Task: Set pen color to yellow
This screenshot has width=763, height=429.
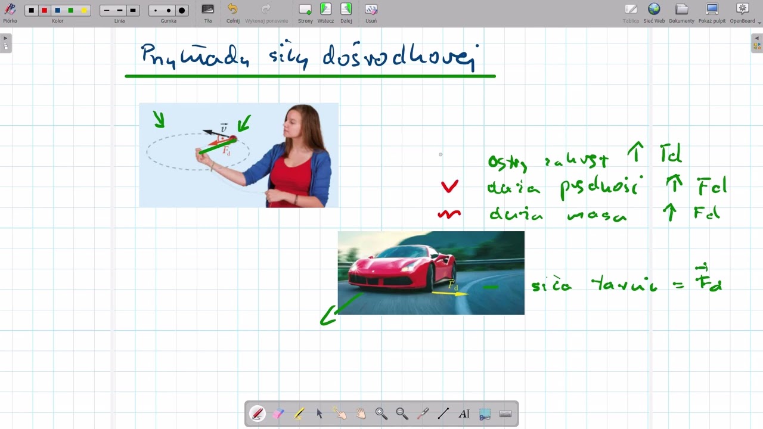Action: click(84, 10)
